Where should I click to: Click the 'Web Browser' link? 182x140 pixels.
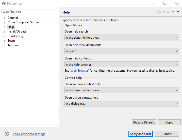point(79,71)
